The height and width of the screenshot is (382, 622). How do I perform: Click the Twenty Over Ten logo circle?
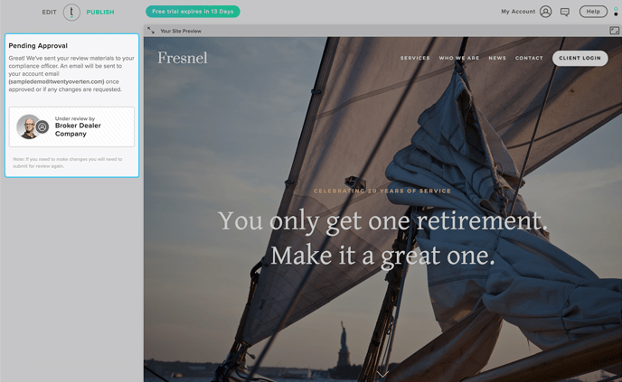(71, 13)
